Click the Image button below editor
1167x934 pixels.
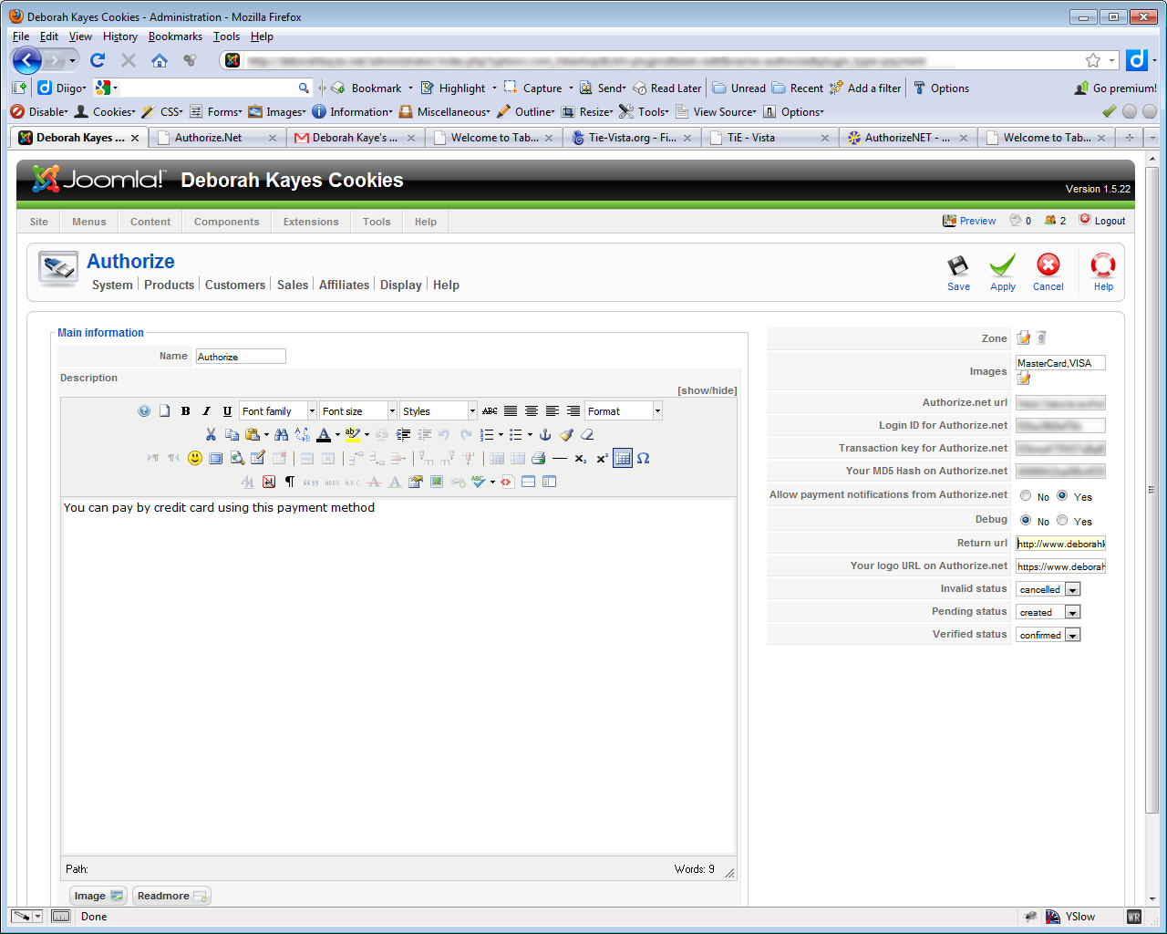98,896
